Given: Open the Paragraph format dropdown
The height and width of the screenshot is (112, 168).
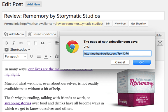Looking at the screenshot, I should pyautogui.click(x=15, y=57).
